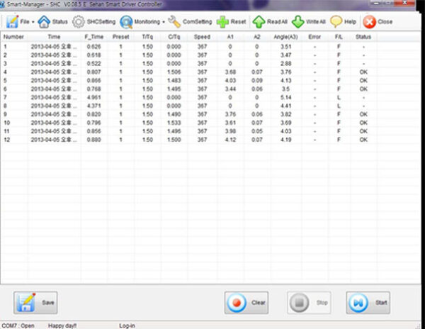Click Write All down-arrow icon
Viewport: 425px width, 329px height.
pyautogui.click(x=298, y=22)
